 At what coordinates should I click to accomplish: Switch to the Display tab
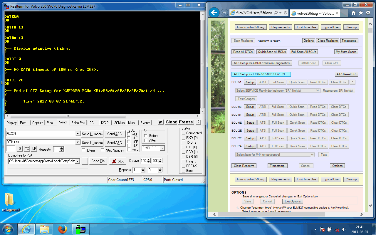click(12, 122)
